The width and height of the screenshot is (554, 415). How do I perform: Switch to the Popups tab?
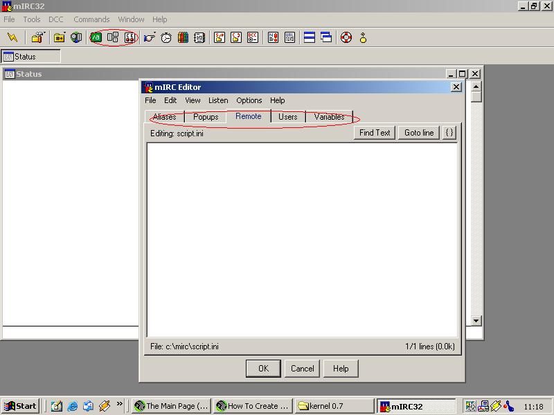click(206, 117)
